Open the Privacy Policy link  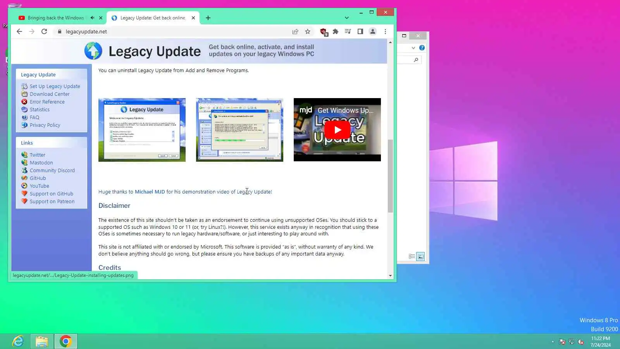45,125
